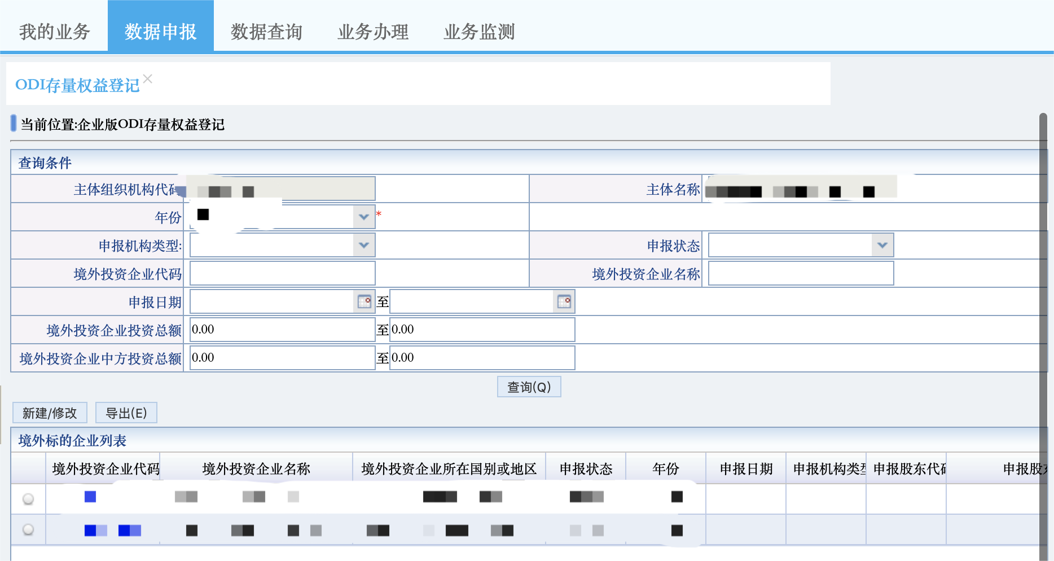1054x561 pixels.
Task: Click the 申报日期 column header
Action: [x=746, y=468]
